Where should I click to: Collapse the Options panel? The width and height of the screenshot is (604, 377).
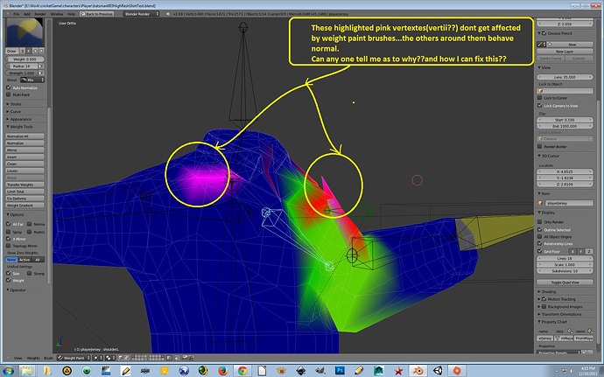16,215
